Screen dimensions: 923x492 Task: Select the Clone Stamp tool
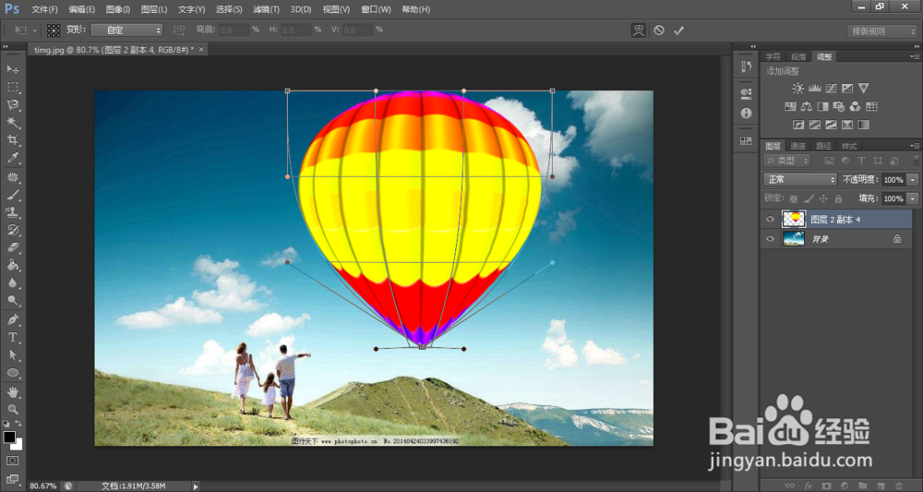[x=13, y=212]
